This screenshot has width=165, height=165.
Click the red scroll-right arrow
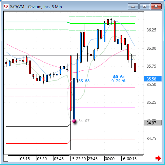(x=158, y=158)
